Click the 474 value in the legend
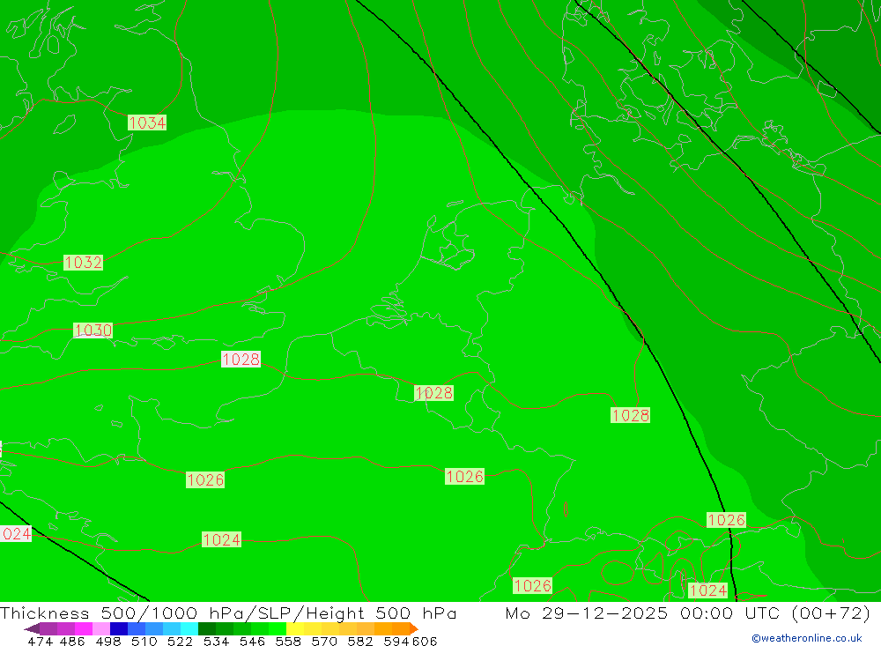Image resolution: width=881 pixels, height=646 pixels. [40, 642]
